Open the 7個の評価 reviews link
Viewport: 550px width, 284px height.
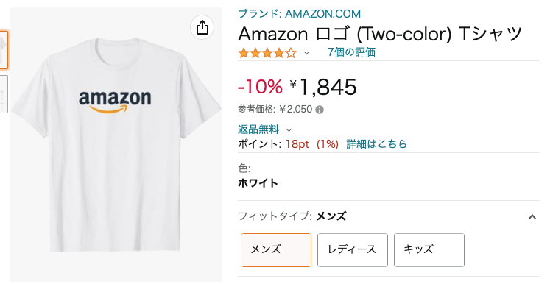click(351, 52)
